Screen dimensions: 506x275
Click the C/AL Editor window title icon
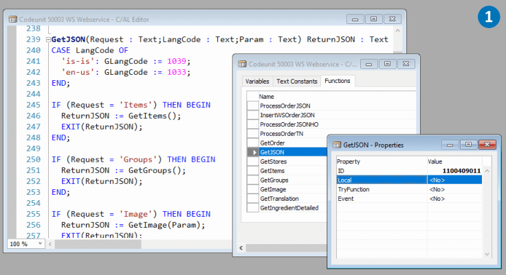[13, 19]
